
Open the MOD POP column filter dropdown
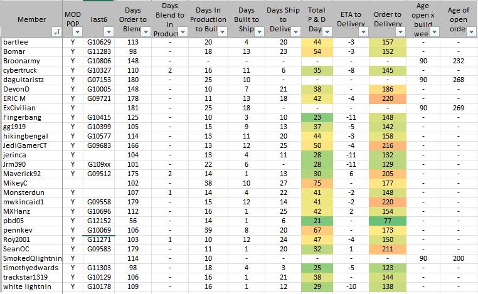click(x=77, y=33)
